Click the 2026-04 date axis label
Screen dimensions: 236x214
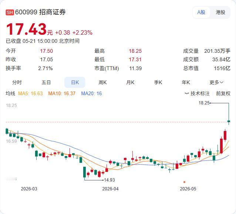click(110, 189)
